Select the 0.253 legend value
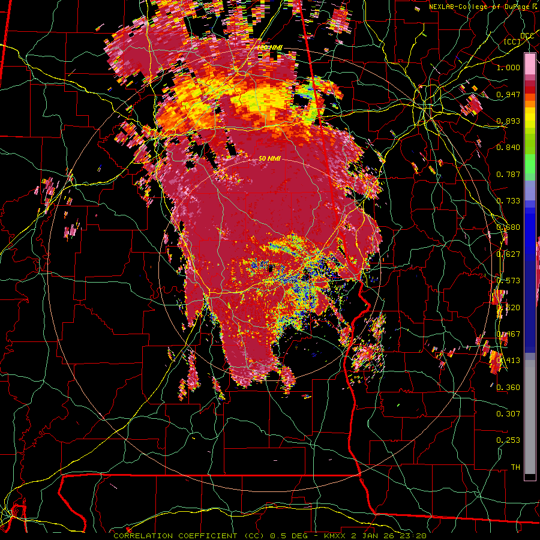This screenshot has height=540, width=540. click(x=508, y=440)
